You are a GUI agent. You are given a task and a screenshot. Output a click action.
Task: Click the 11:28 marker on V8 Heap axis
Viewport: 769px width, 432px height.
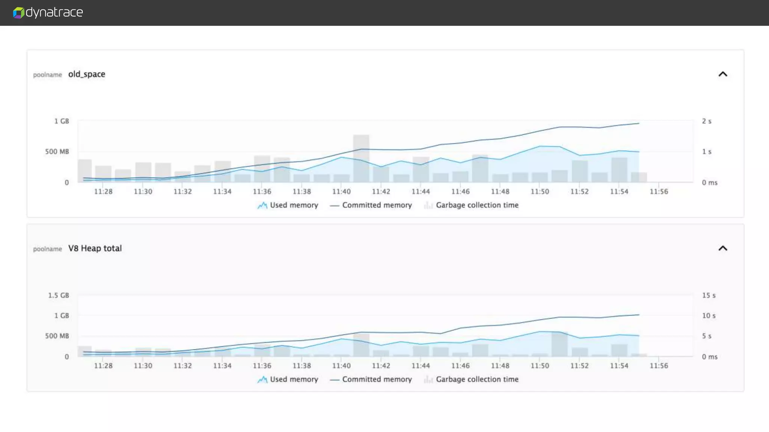(103, 366)
